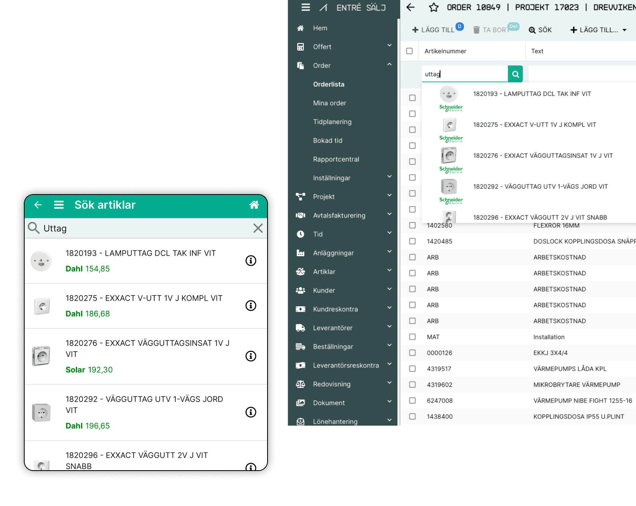Go back in Sök artiklar mobile app
The width and height of the screenshot is (636, 506).
[x=38, y=205]
